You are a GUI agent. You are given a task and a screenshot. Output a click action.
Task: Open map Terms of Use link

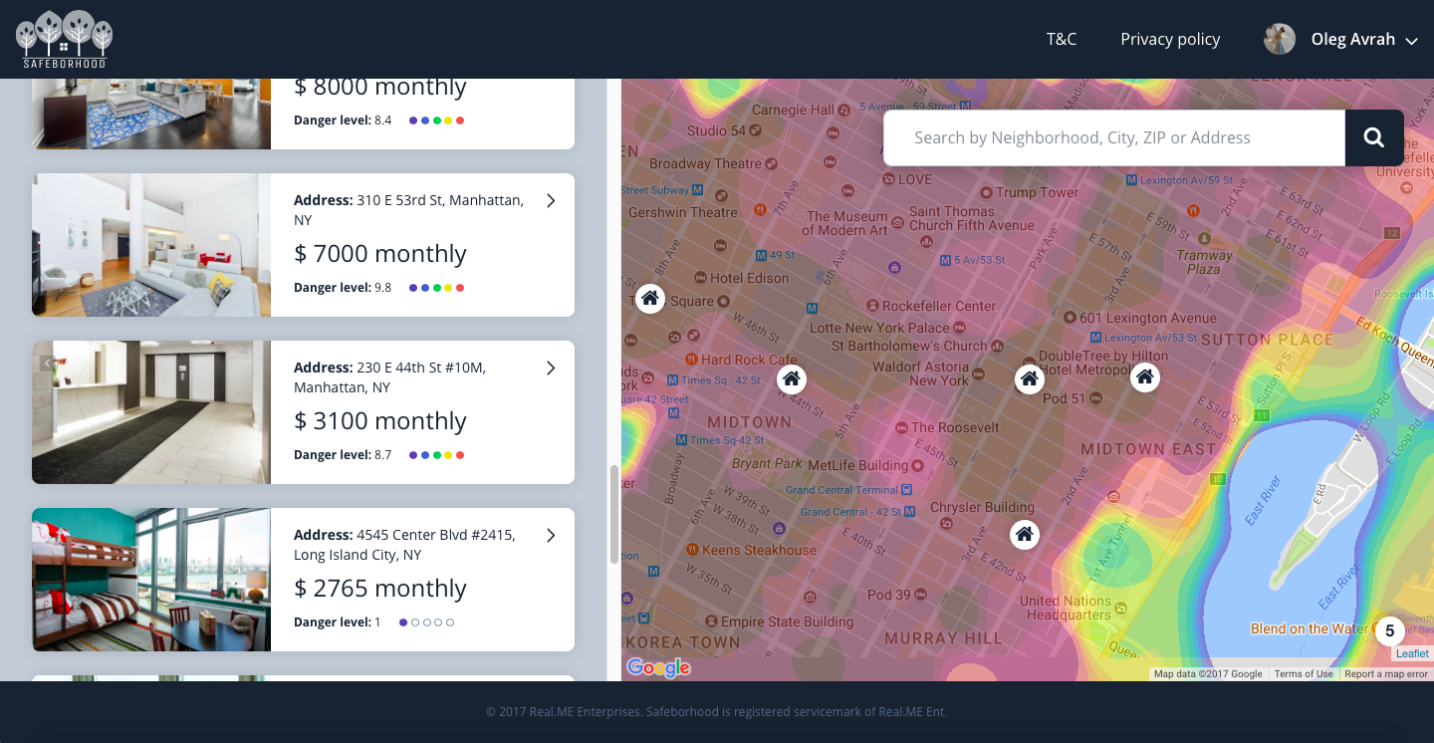pos(1304,674)
